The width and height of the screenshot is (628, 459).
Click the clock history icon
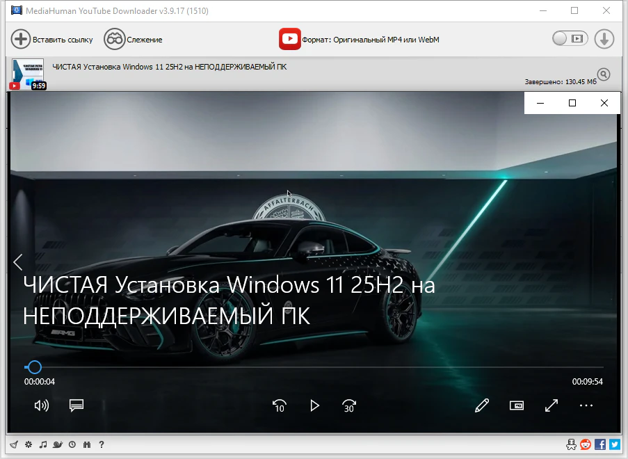[x=72, y=444]
